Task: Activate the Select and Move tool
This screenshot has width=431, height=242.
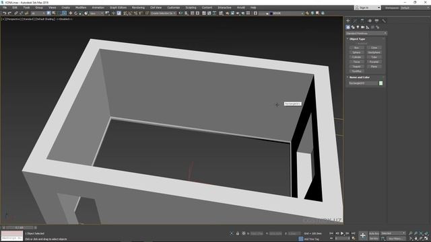Action: click(70, 13)
